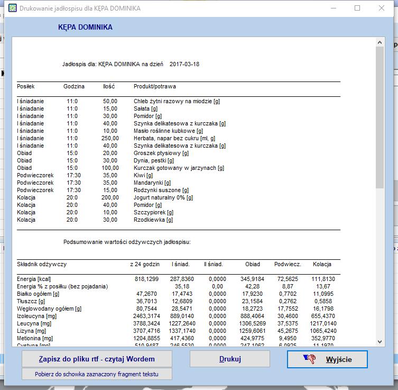Click the Rzodkiewka [g] entry
Screen dimensions: 398x390
[153, 220]
